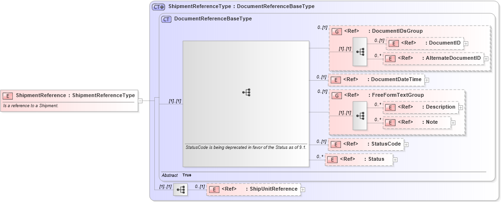The height and width of the screenshot is (202, 501).
Task: Click the CT icon of DocumentReferenceBaseType
Action: 166,19
